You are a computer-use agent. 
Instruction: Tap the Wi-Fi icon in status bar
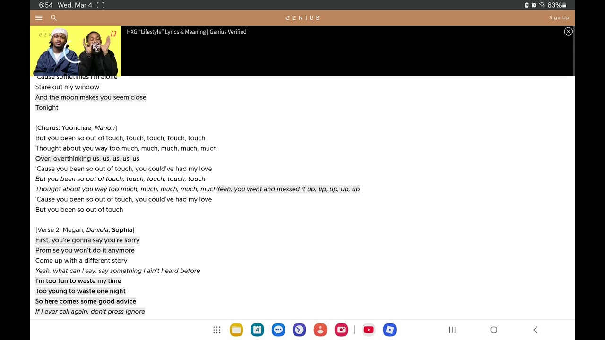[x=541, y=5]
